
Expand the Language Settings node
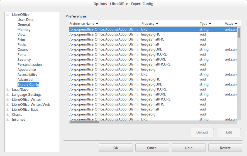[8, 95]
